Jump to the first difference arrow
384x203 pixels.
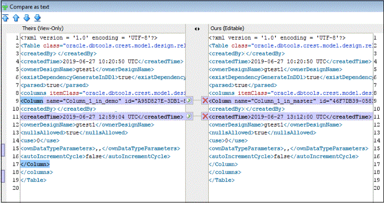click(5, 18)
